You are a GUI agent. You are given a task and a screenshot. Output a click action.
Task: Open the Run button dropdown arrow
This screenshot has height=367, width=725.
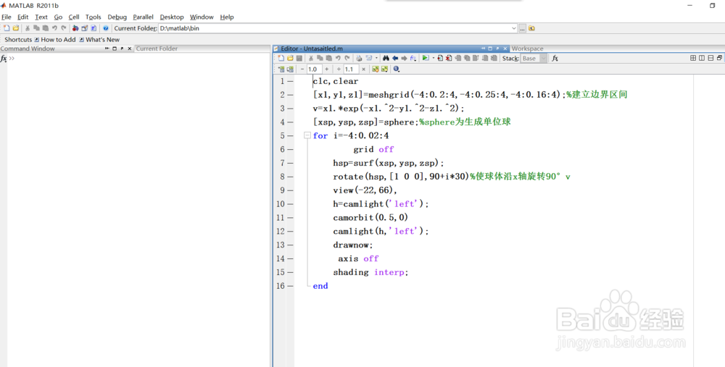(434, 58)
